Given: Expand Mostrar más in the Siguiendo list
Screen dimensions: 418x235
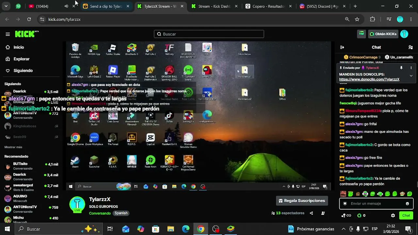Looking at the screenshot, I should coord(13,147).
